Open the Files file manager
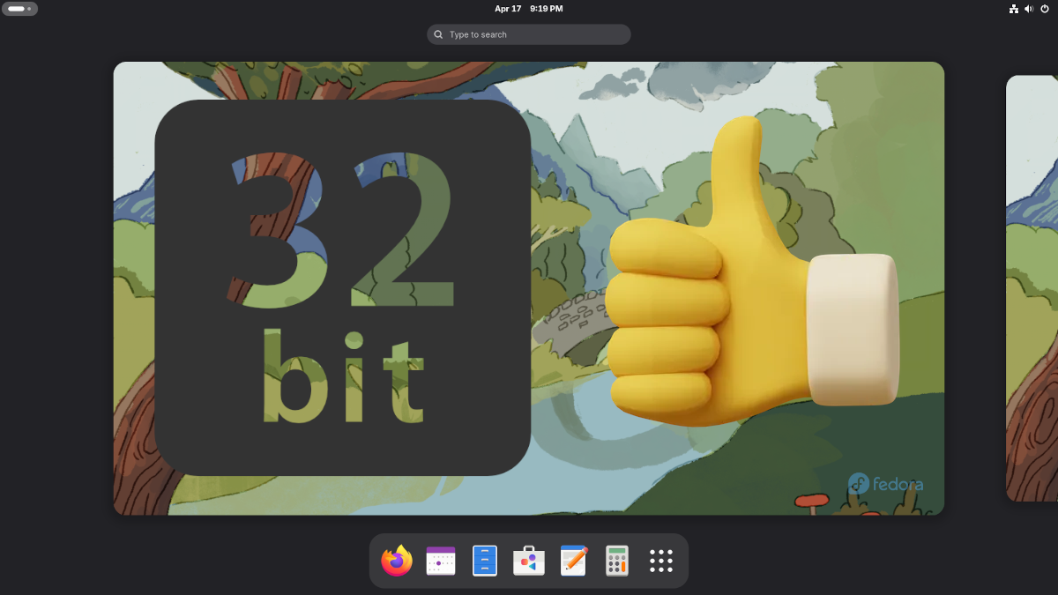This screenshot has height=595, width=1058. pyautogui.click(x=485, y=561)
